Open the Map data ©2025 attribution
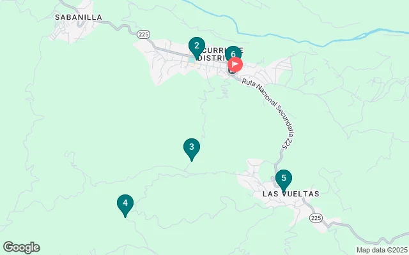 click(x=382, y=251)
